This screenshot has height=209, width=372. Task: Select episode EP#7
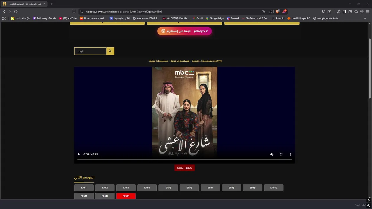click(210, 188)
